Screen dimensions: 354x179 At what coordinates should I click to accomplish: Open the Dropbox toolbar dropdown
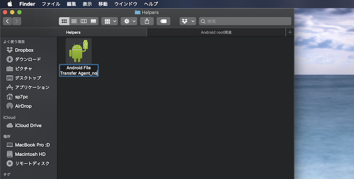(188, 21)
